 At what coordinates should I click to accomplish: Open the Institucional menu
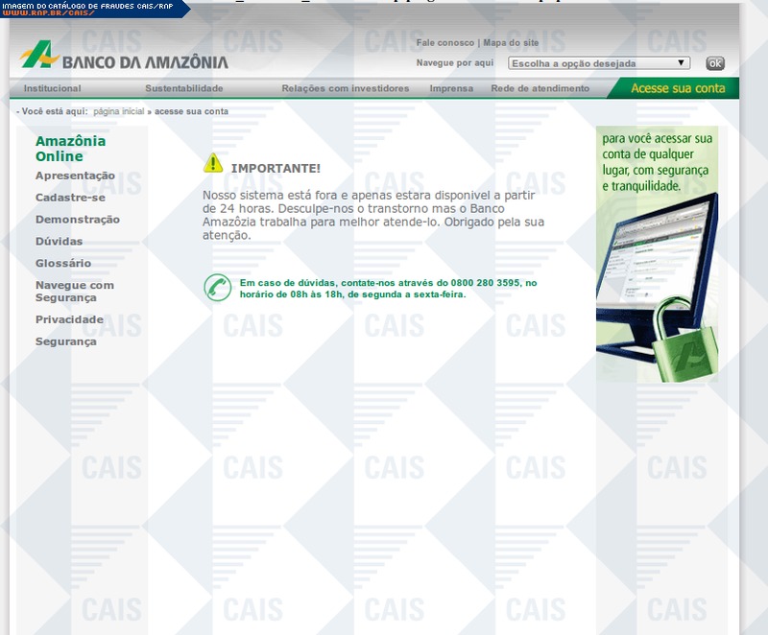(52, 88)
